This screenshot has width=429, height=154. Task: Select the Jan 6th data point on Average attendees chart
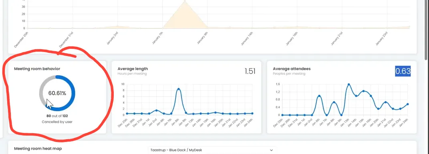click(x=319, y=96)
